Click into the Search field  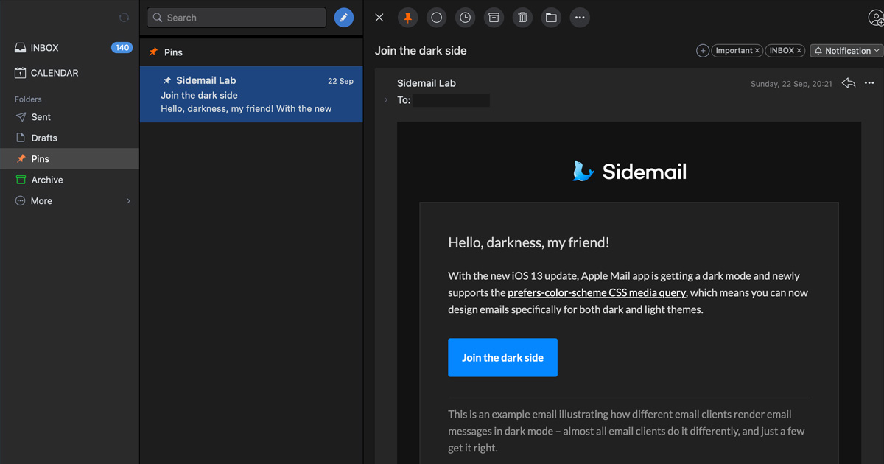click(x=236, y=18)
